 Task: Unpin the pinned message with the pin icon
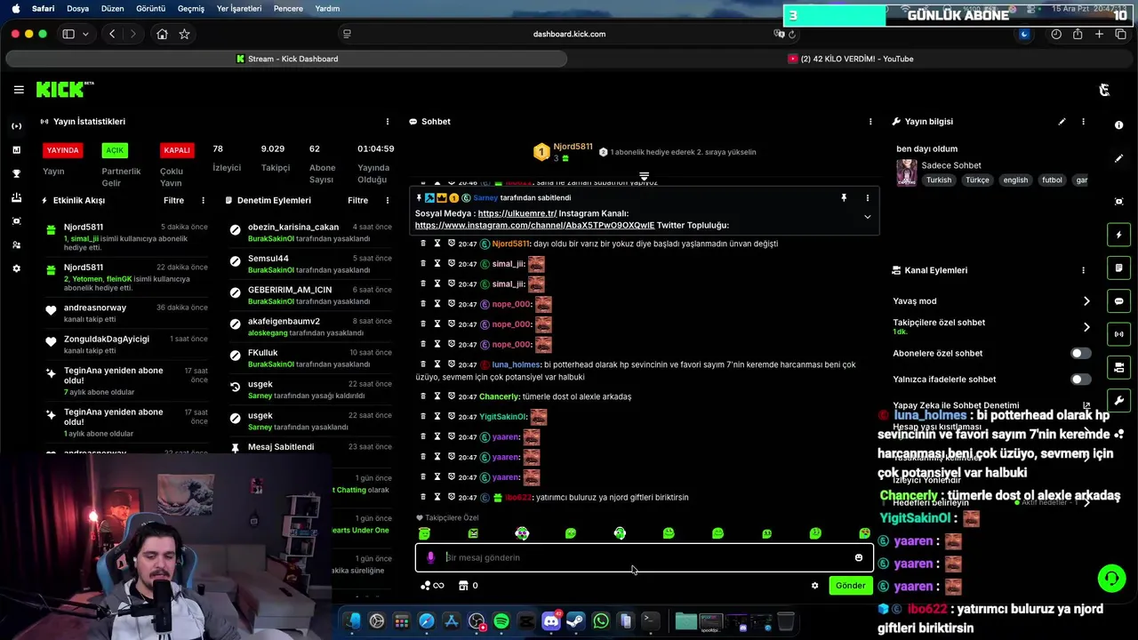pyautogui.click(x=844, y=198)
